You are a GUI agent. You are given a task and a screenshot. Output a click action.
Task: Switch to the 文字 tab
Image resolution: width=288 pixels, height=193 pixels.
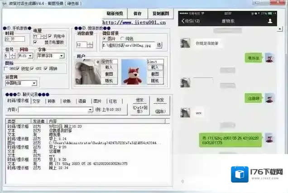point(36,101)
